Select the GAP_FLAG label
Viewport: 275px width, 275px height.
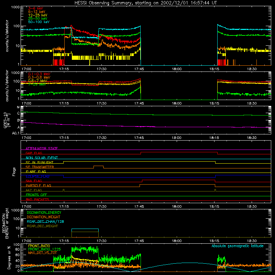coord(34,153)
